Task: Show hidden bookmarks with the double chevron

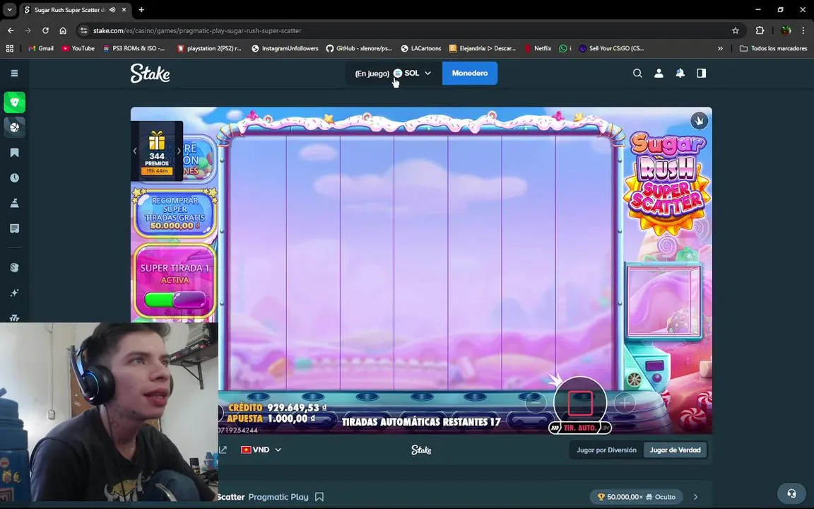Action: tap(720, 48)
